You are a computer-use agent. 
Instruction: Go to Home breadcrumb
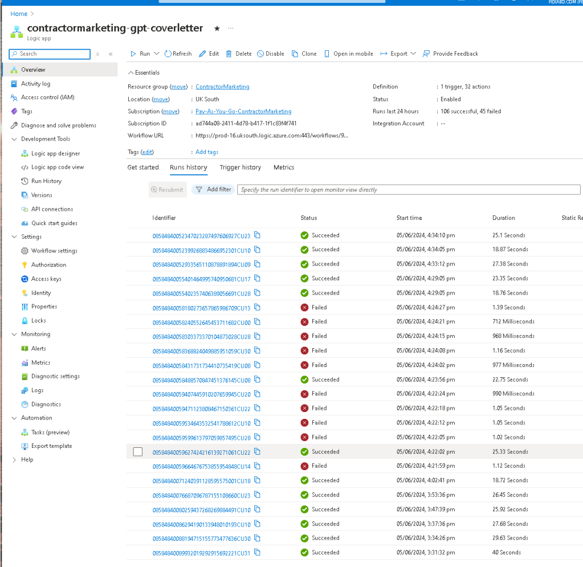(19, 14)
